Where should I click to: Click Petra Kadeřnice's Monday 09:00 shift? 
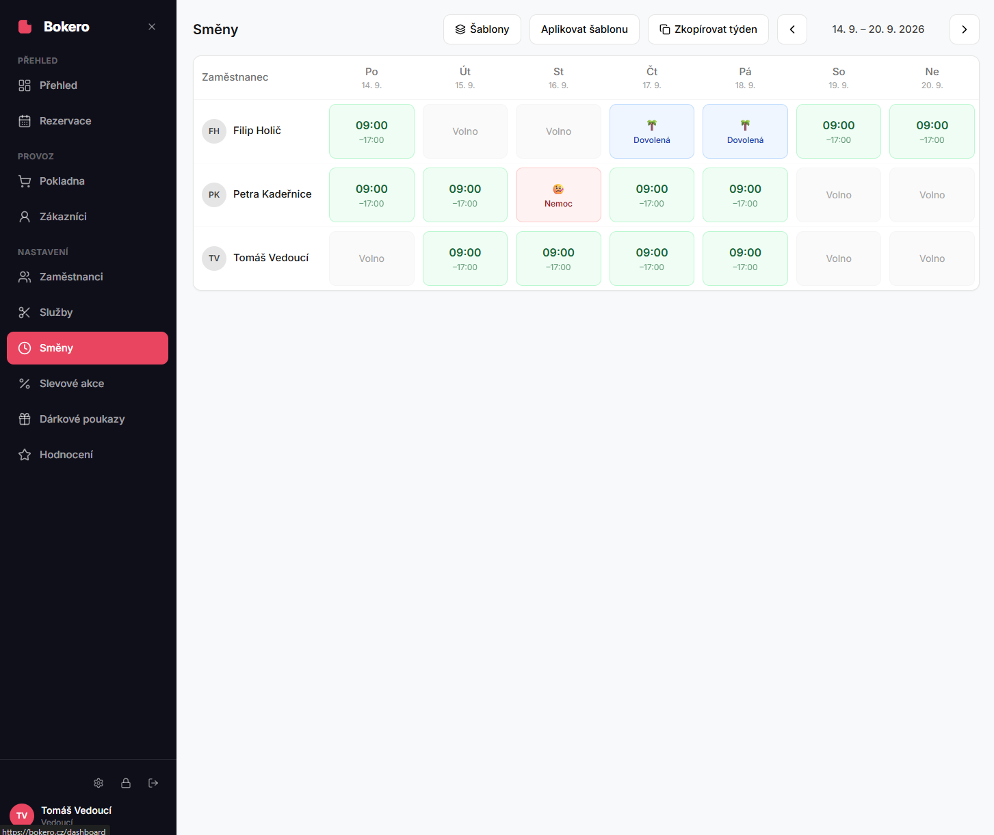tap(371, 195)
